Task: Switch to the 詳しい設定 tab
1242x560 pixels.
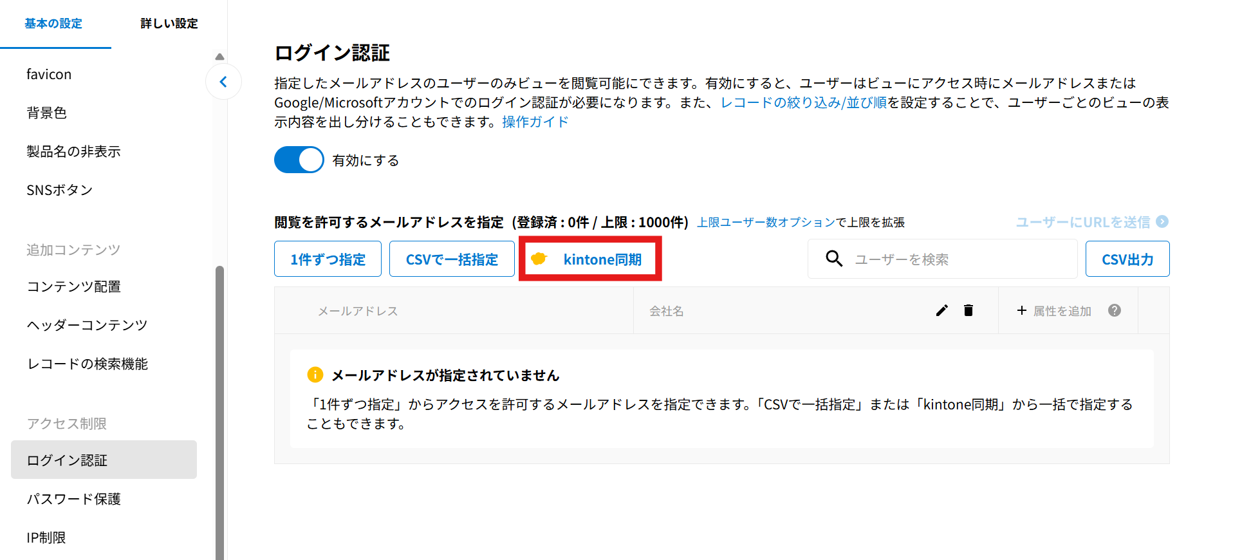Action: 169,24
